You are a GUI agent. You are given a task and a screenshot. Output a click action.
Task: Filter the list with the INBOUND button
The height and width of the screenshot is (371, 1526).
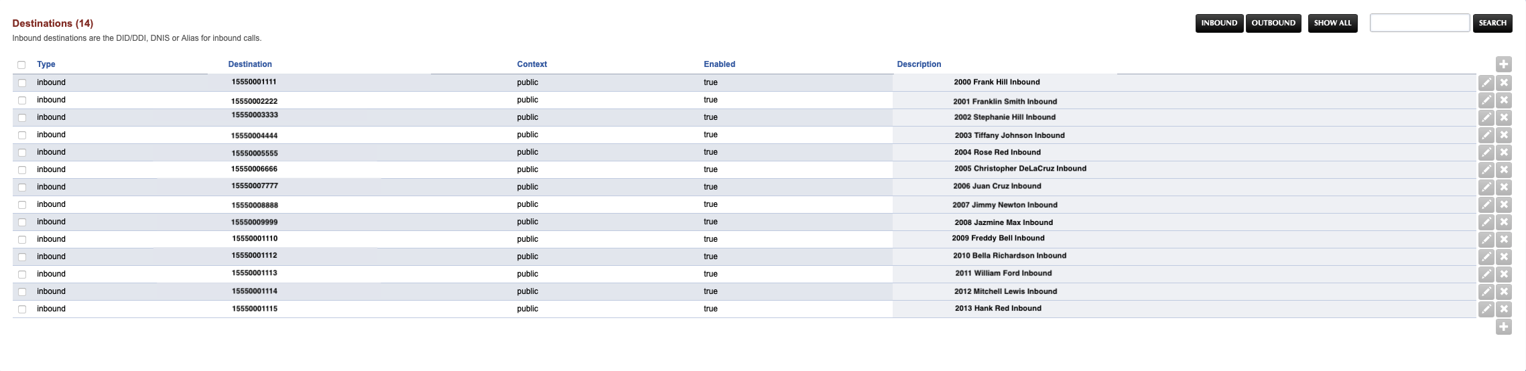(1219, 23)
